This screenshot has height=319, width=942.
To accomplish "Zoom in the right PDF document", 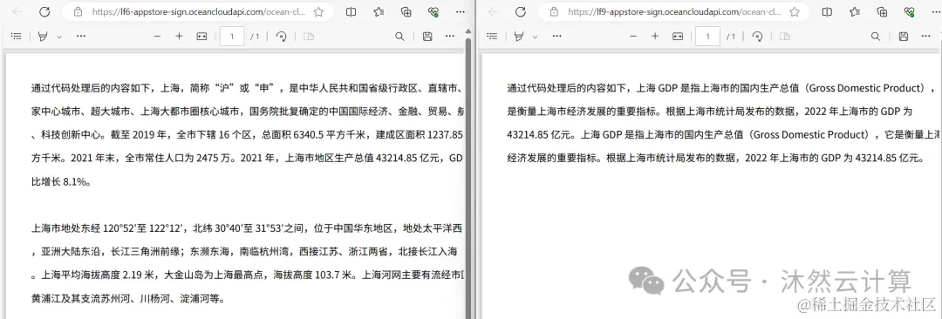I will point(655,37).
